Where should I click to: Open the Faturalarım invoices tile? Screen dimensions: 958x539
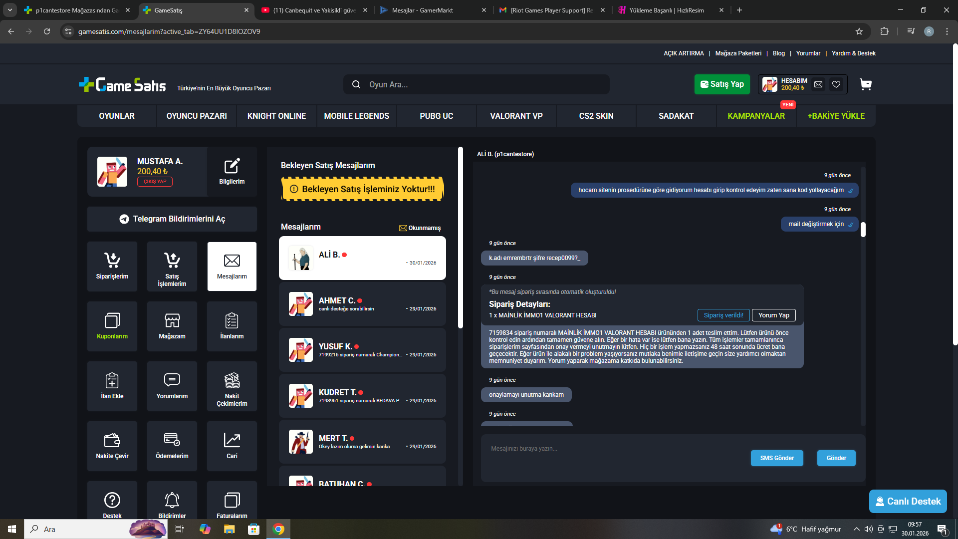232,500
